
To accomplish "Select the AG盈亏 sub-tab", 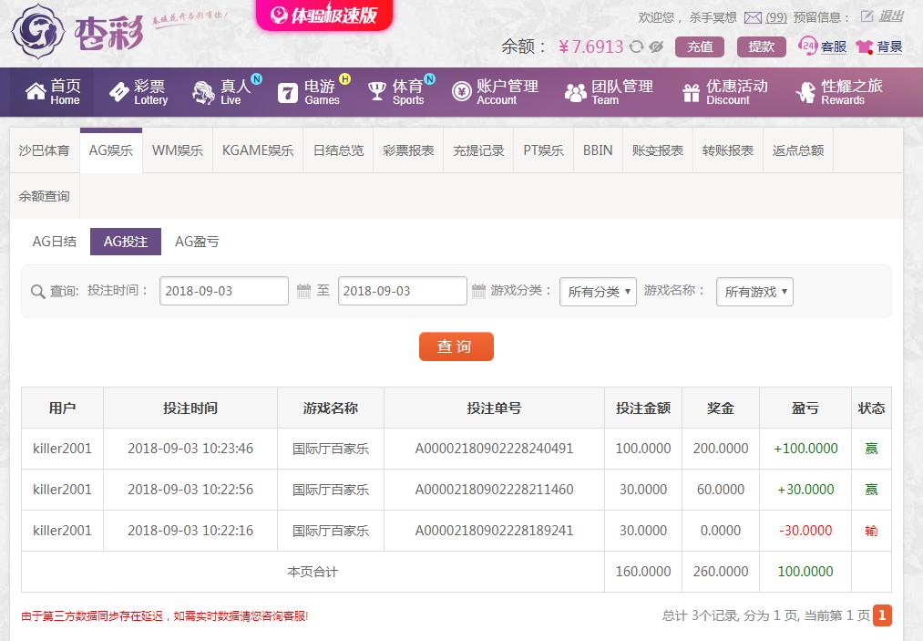I will coord(197,242).
